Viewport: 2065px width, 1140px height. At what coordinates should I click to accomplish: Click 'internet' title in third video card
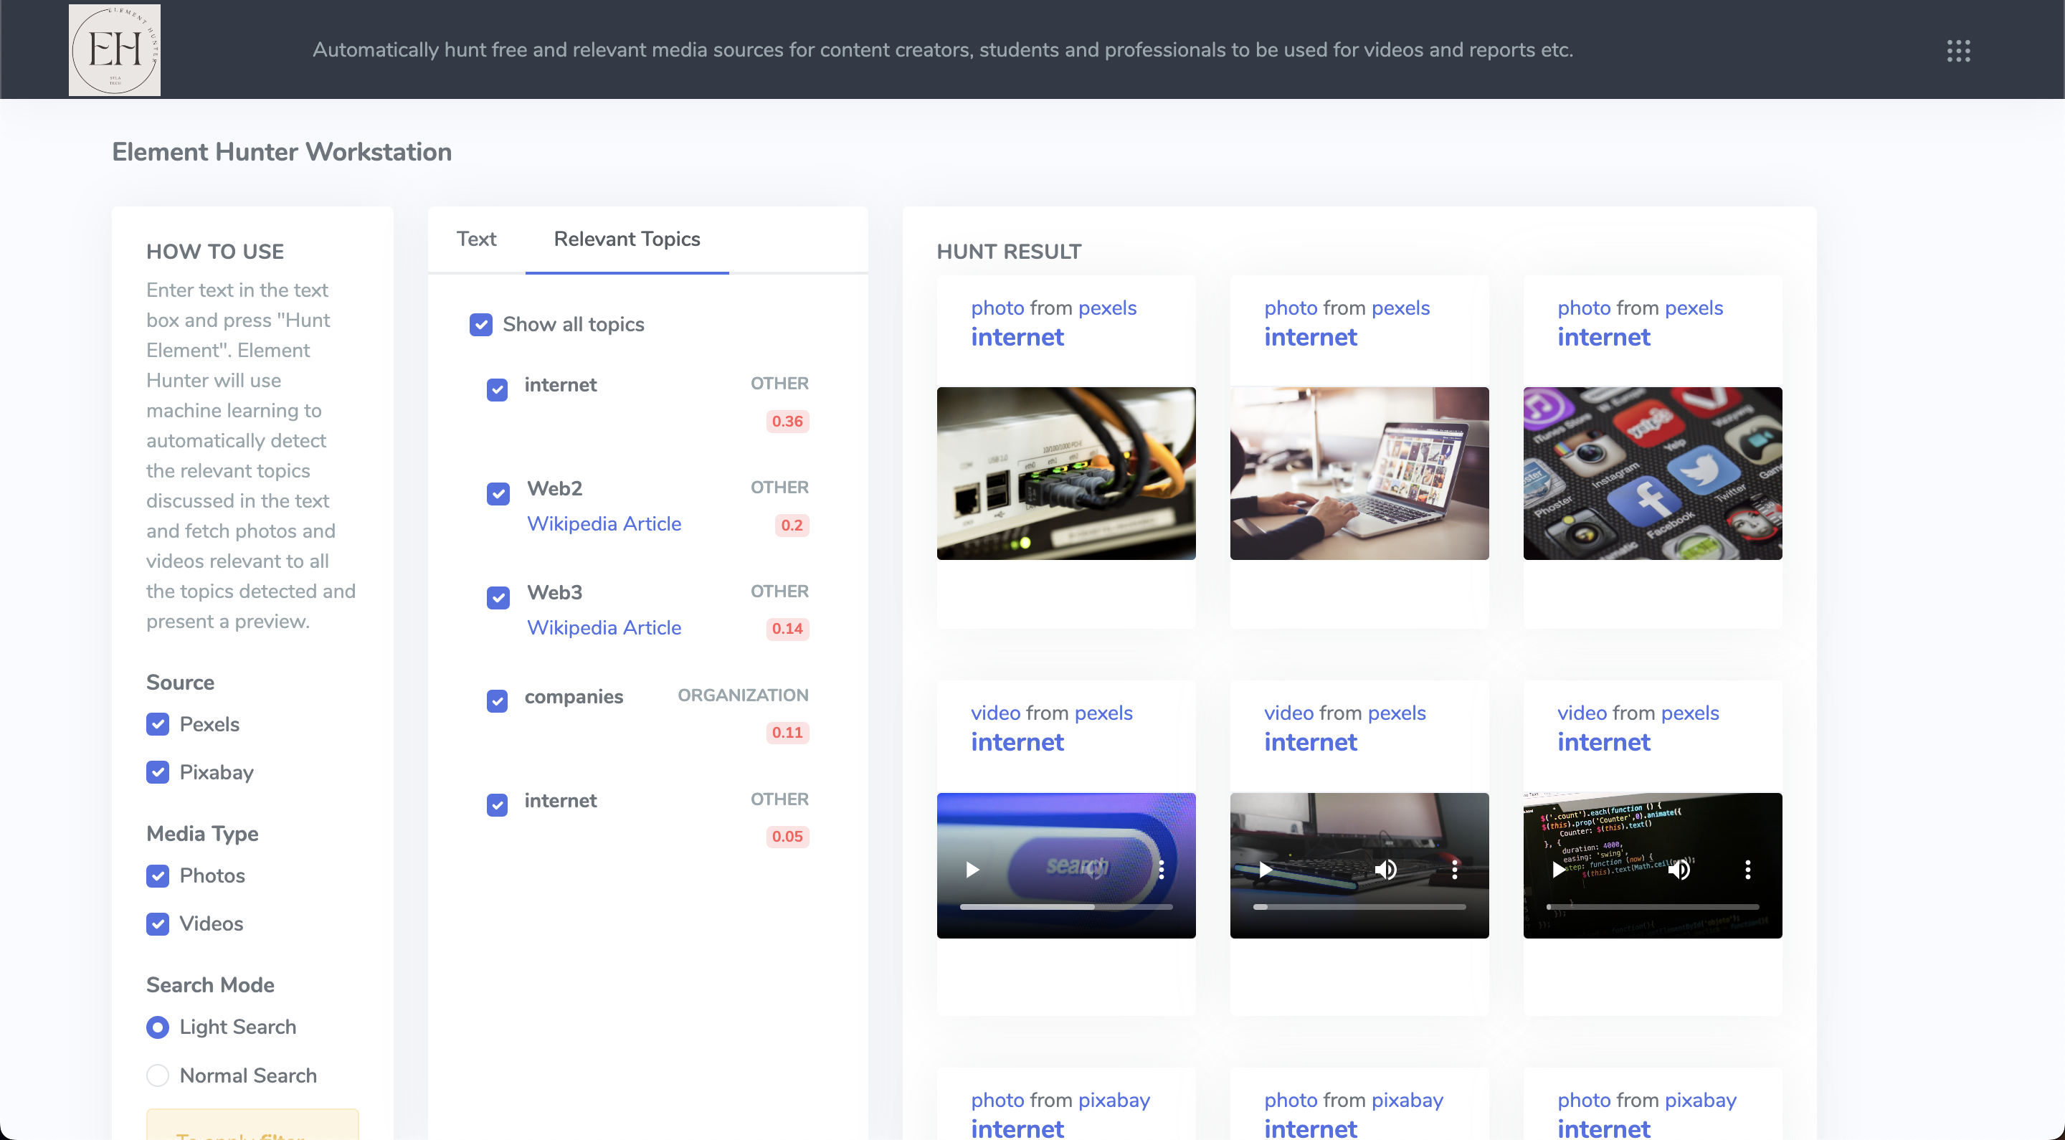click(1603, 742)
